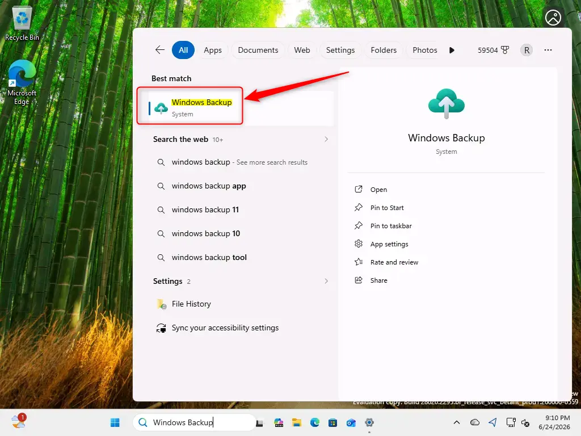Switch to the Settings filter tab
This screenshot has width=581, height=436.
point(340,50)
